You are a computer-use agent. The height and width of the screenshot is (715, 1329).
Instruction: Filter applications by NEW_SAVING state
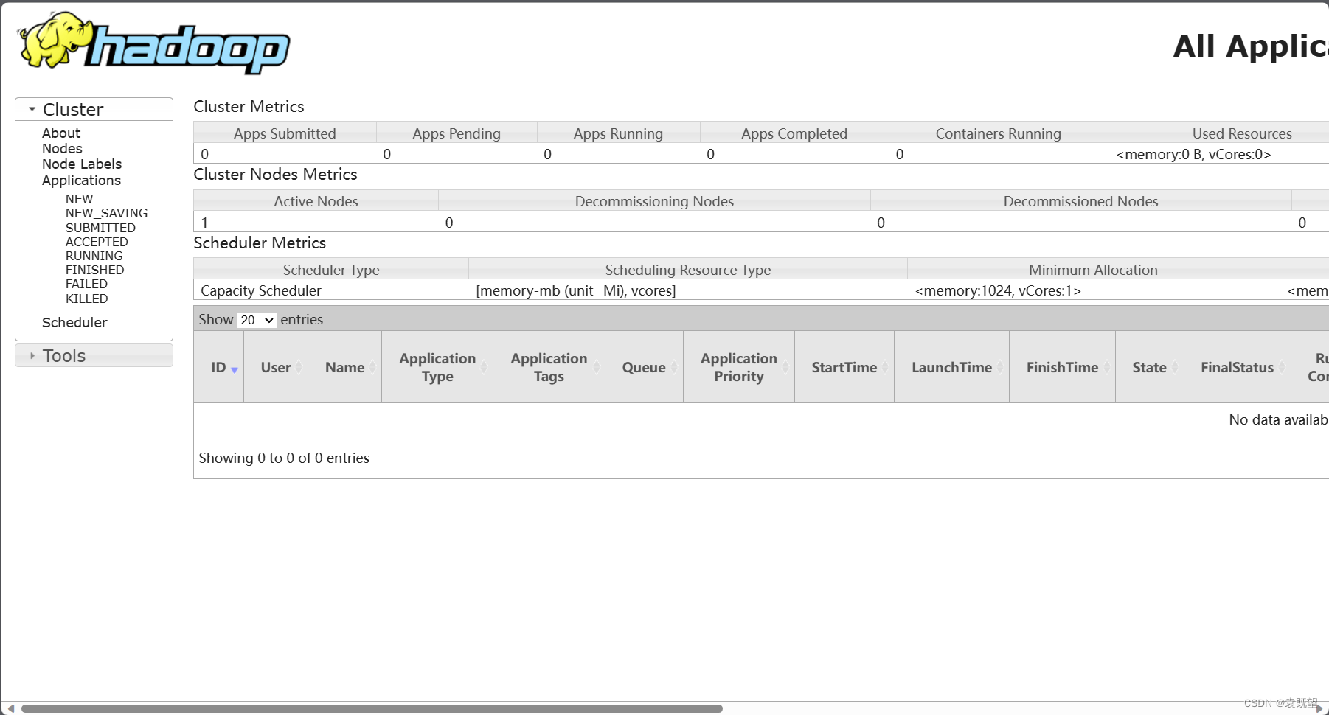click(106, 213)
